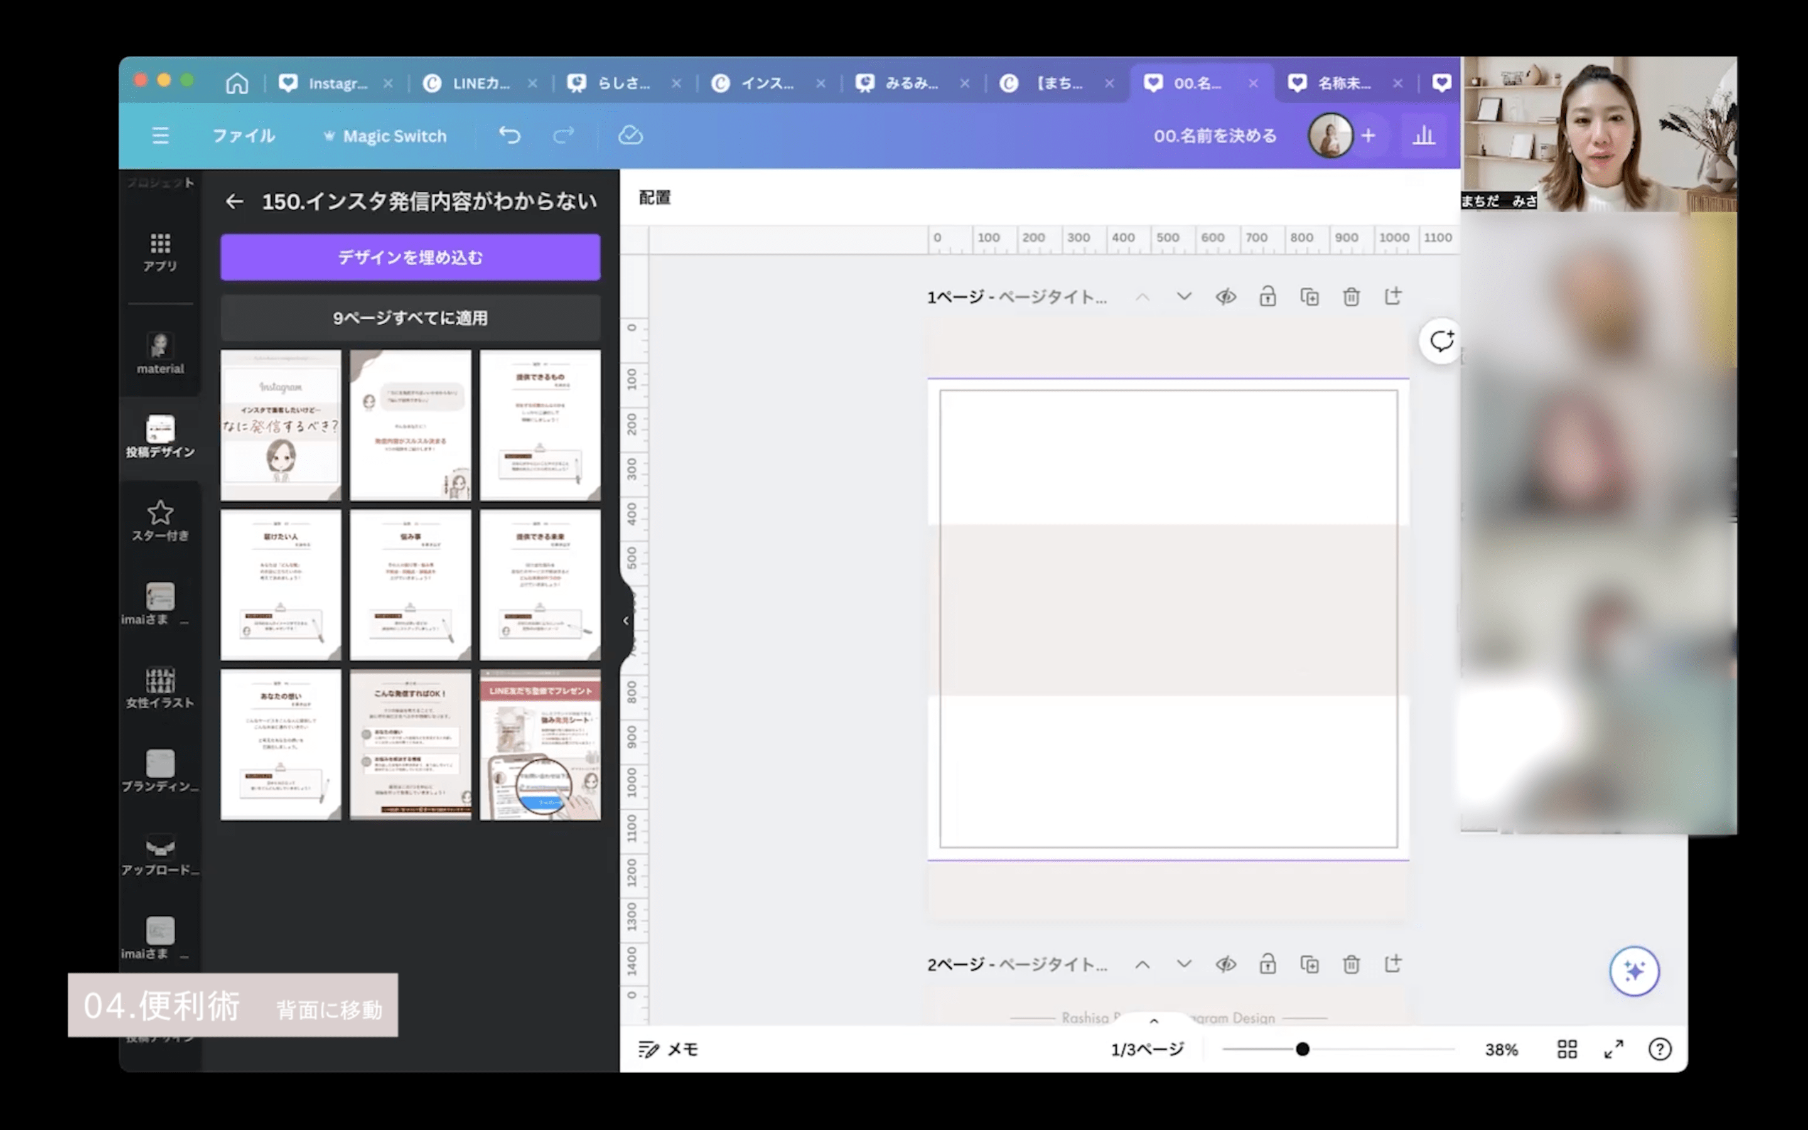The image size is (1808, 1130).
Task: Open grid view of pages
Action: tap(1567, 1049)
